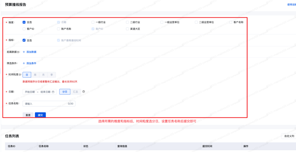Enable the 客户名称 dimension checkbox
Viewport: 296px width, 152px height.
pyautogui.click(x=231, y=22)
